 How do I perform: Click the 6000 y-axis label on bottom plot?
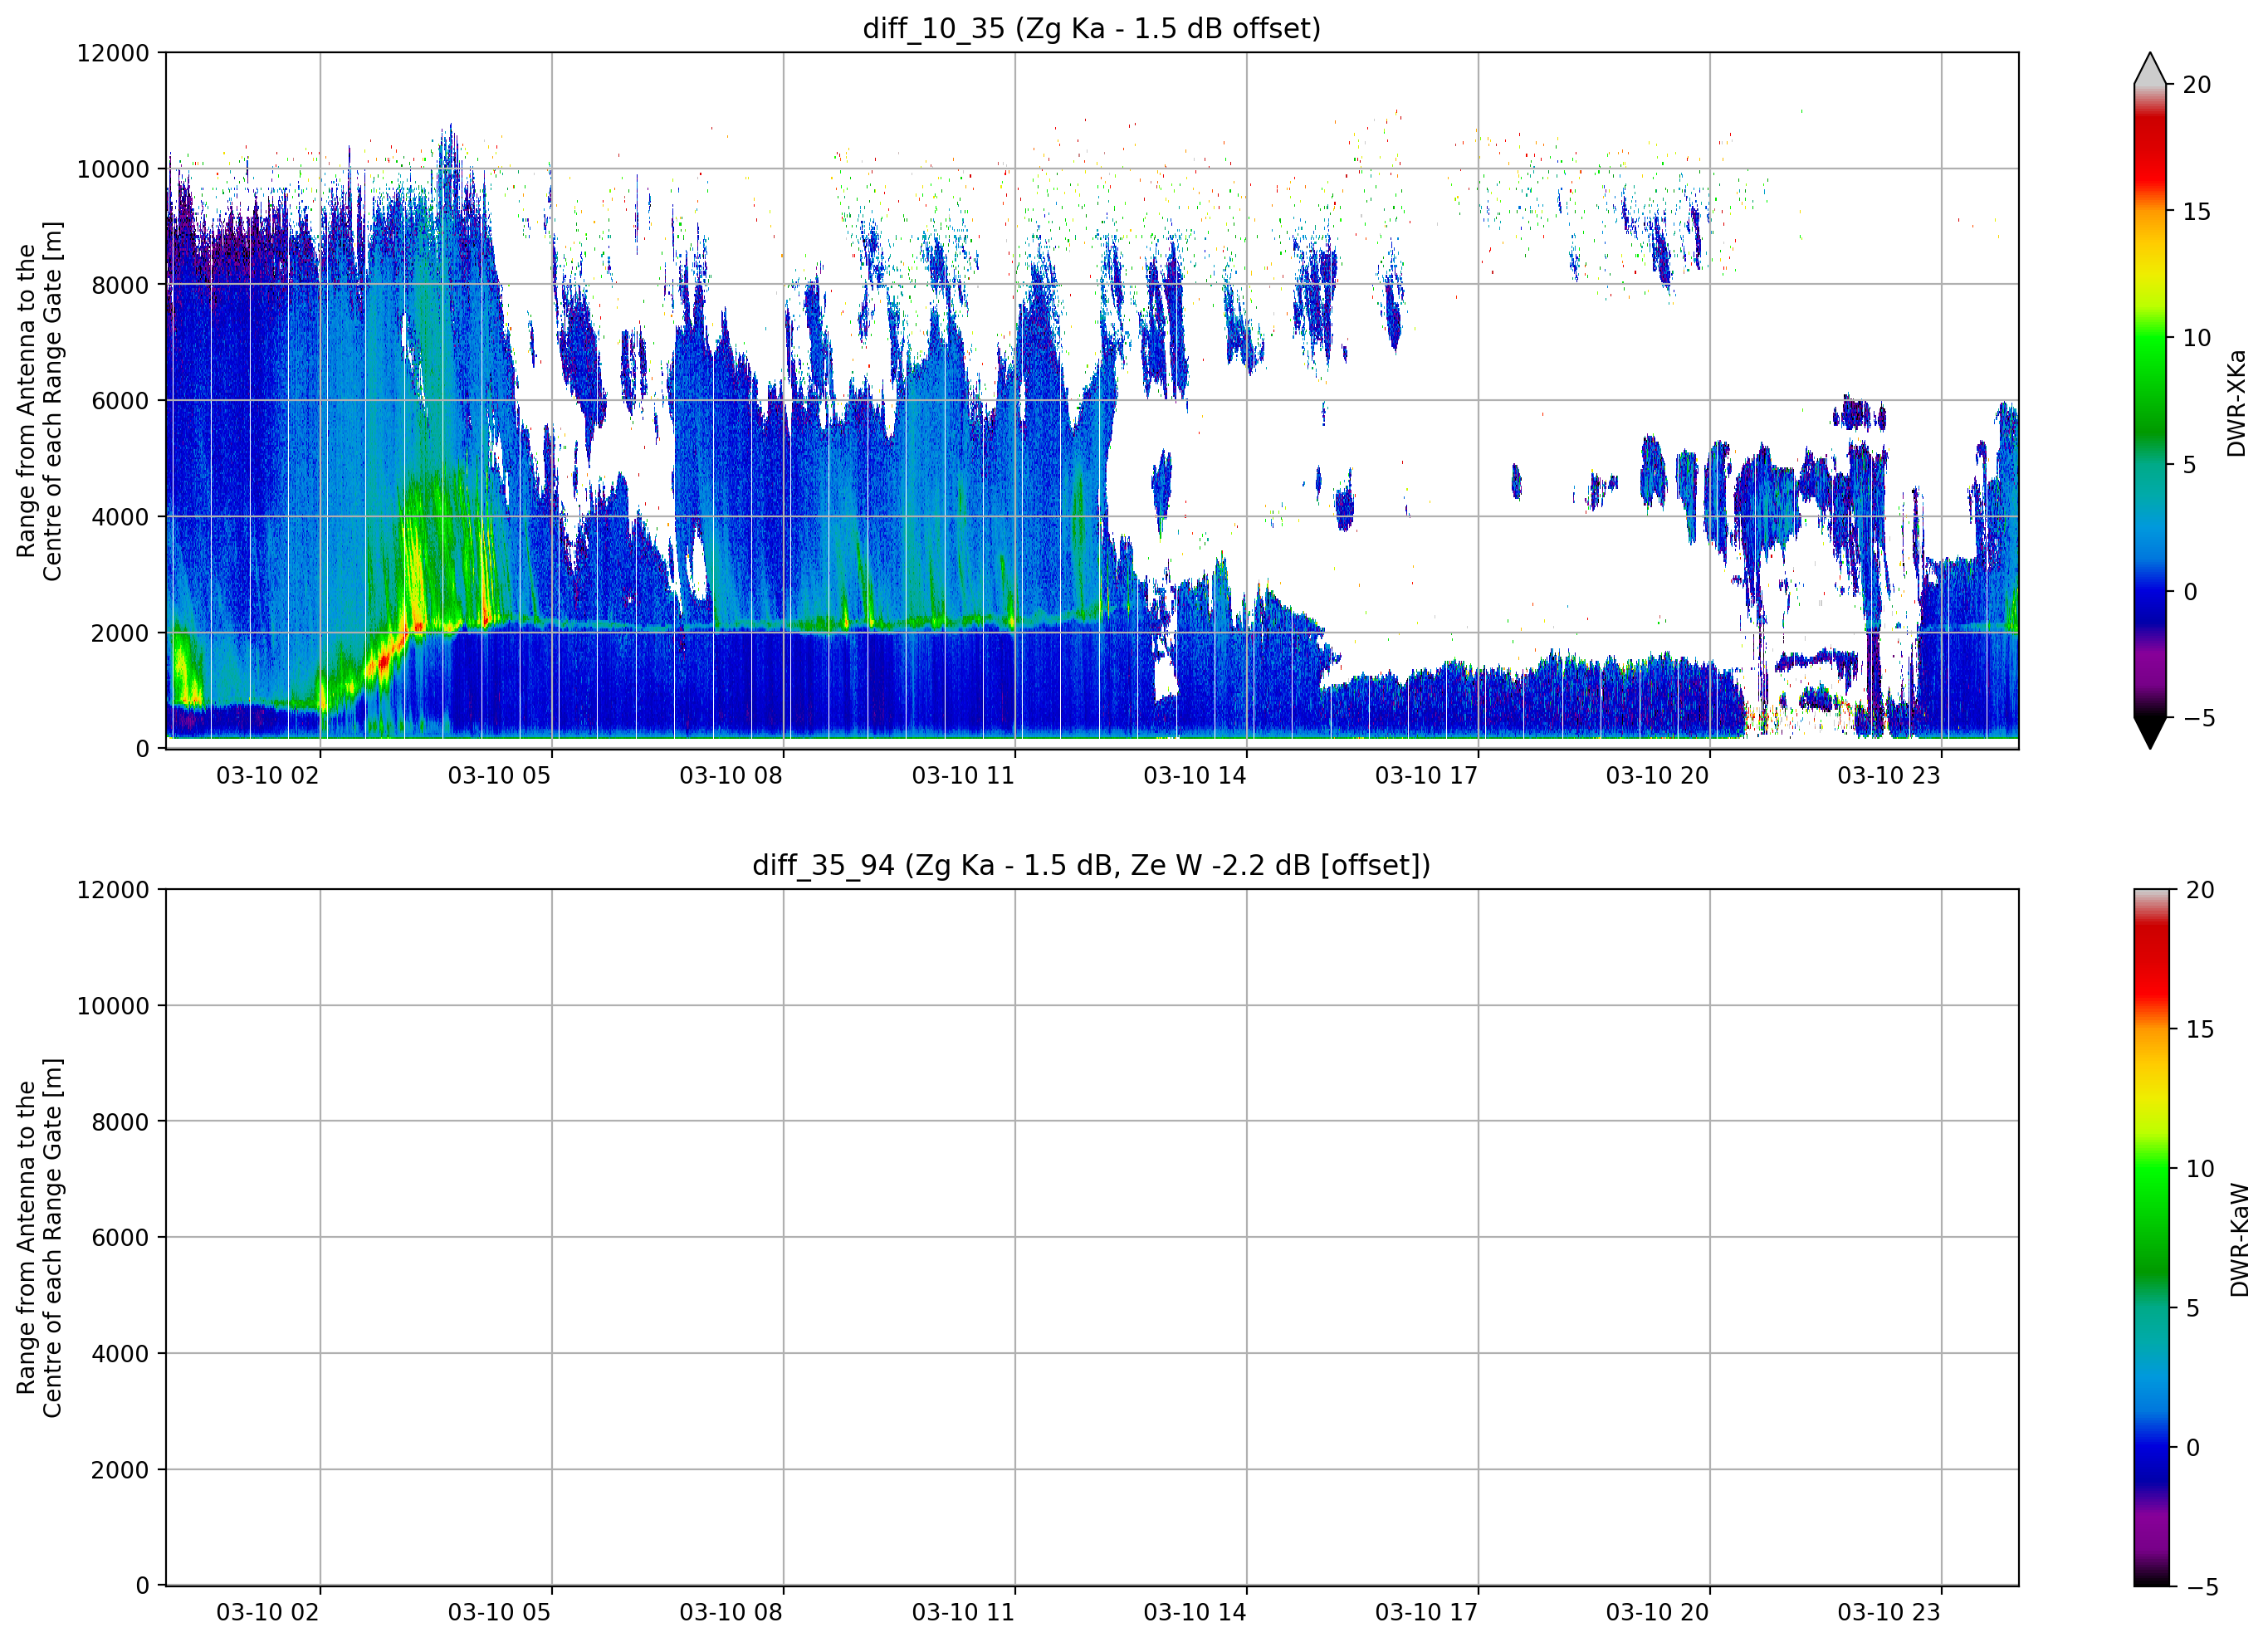(x=120, y=1238)
